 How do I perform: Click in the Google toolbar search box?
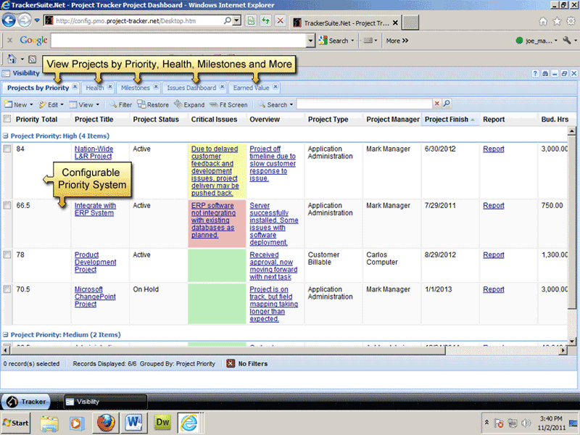pos(179,41)
